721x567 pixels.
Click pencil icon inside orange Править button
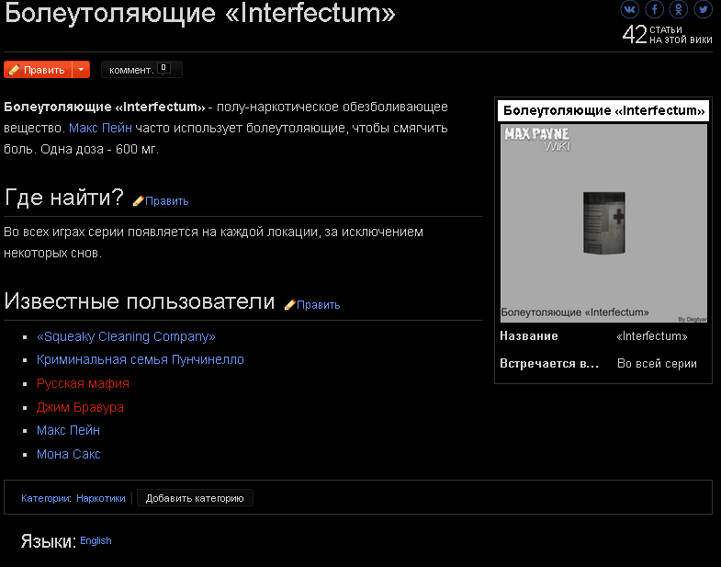[15, 70]
